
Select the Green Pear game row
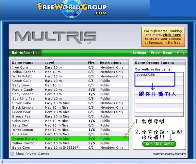click(x=70, y=112)
